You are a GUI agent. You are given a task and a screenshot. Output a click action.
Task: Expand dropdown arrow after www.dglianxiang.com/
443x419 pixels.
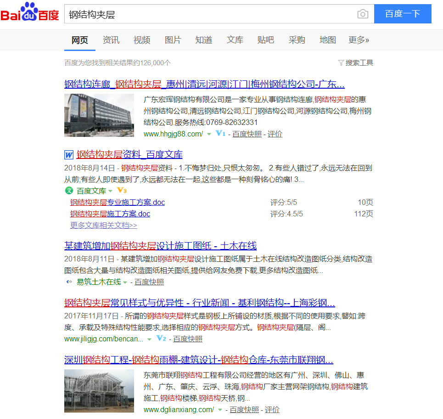pyautogui.click(x=220, y=410)
